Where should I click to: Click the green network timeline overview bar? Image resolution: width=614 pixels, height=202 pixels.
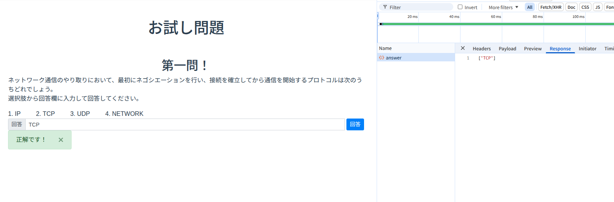498,24
